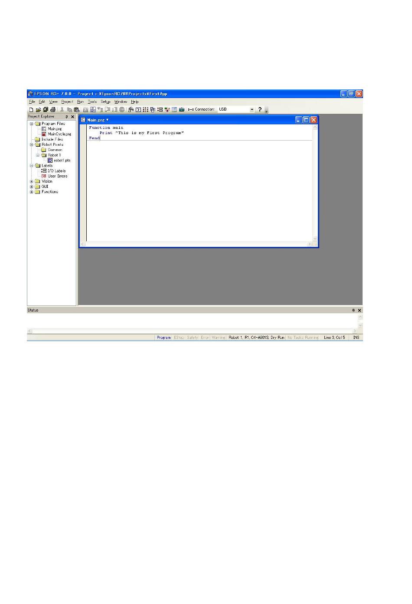Click the Robot 1, R1, C4-A901S status entry
Image resolution: width=412 pixels, height=604 pixels.
[x=257, y=338]
